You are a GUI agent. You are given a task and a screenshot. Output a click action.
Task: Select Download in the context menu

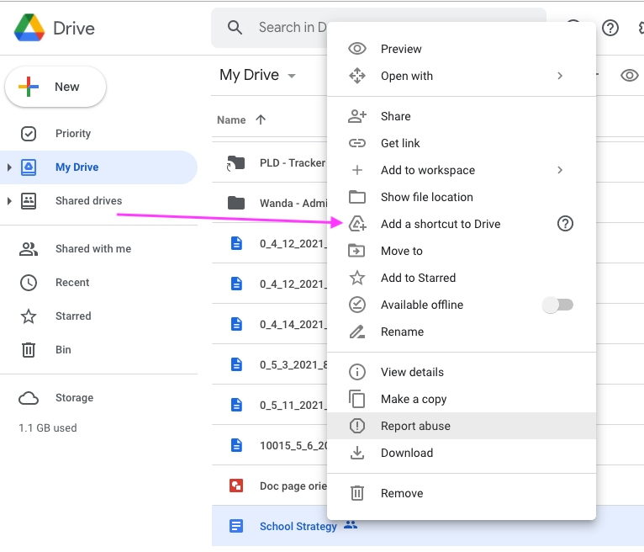462,453
